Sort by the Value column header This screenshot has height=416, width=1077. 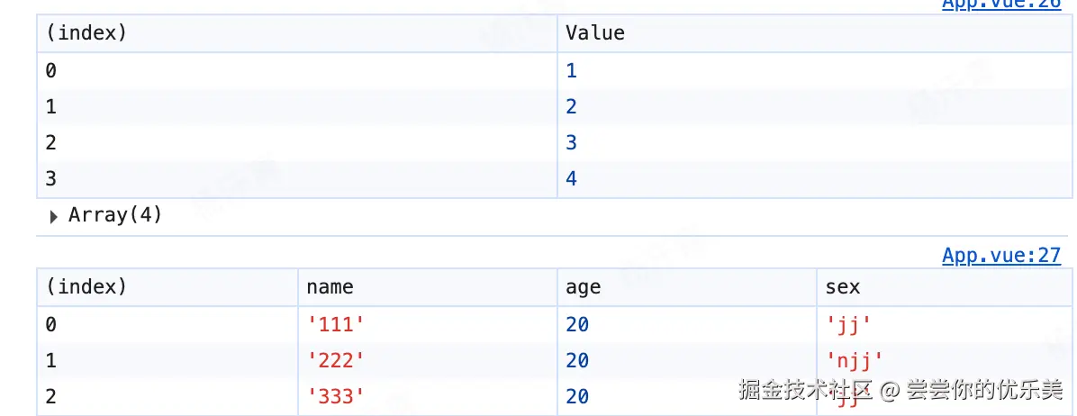[594, 33]
